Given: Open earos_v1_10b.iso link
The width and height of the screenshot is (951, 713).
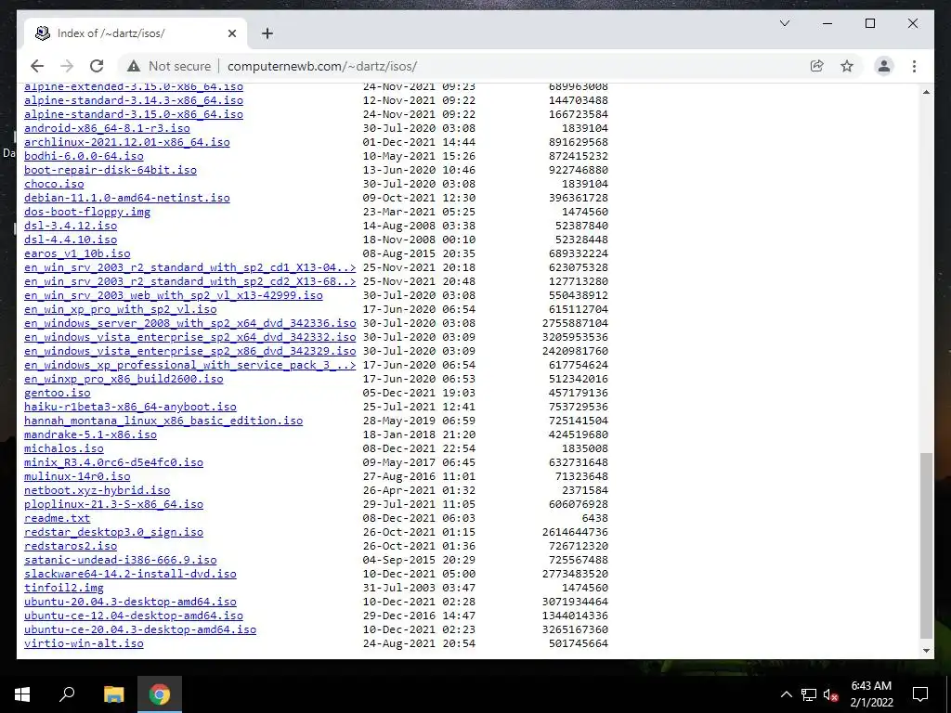Looking at the screenshot, I should tap(77, 254).
